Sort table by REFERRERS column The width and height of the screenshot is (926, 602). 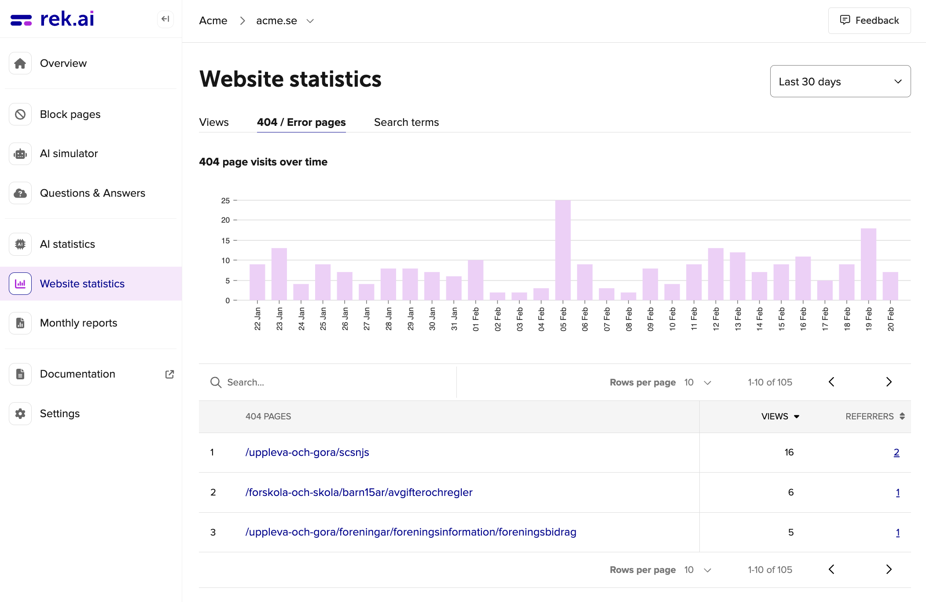coord(875,416)
